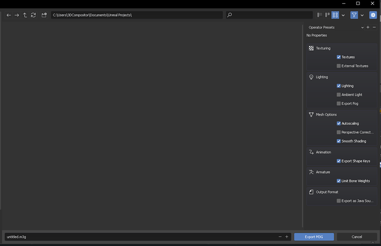Image resolution: width=381 pixels, height=246 pixels.
Task: Click the Mesh Options header label
Action: pos(326,114)
